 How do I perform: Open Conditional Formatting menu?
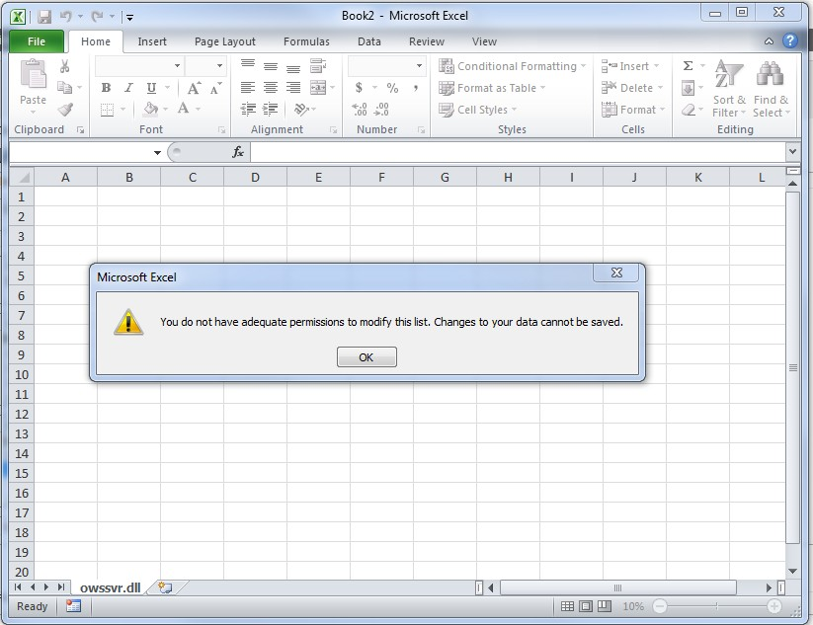(512, 66)
